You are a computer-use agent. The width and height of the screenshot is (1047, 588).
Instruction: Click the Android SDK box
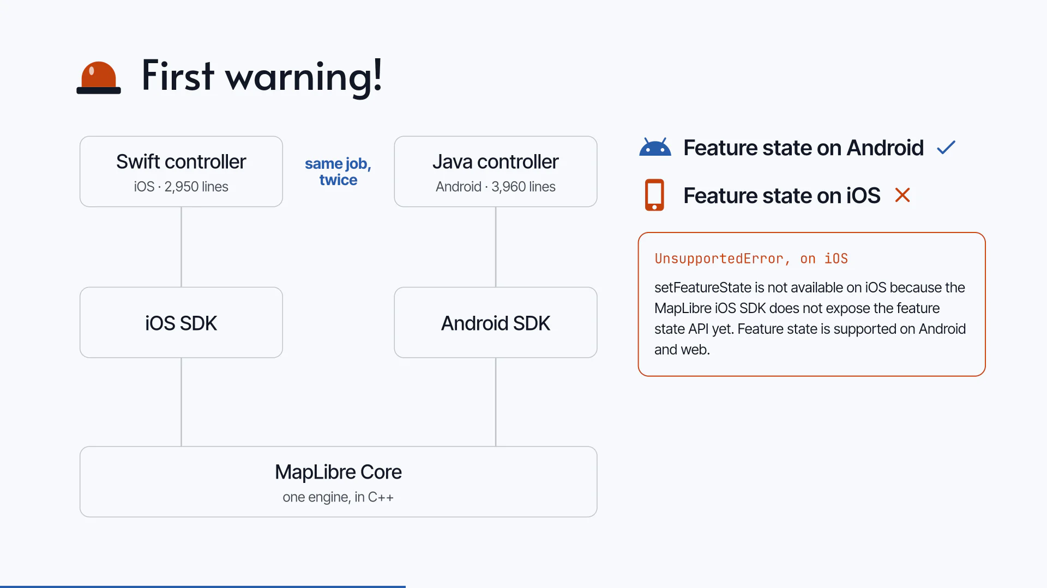495,322
